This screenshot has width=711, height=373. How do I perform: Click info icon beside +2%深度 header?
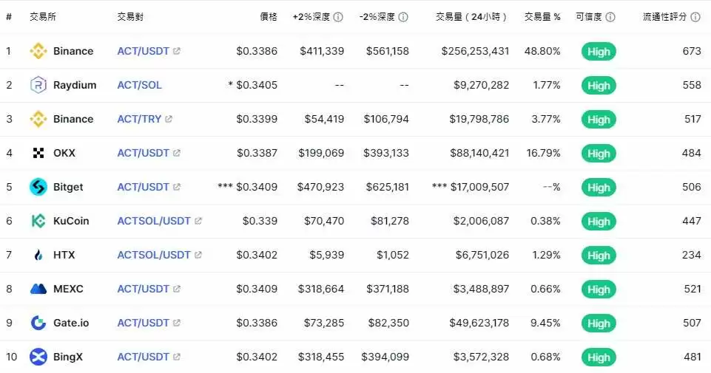(x=338, y=17)
